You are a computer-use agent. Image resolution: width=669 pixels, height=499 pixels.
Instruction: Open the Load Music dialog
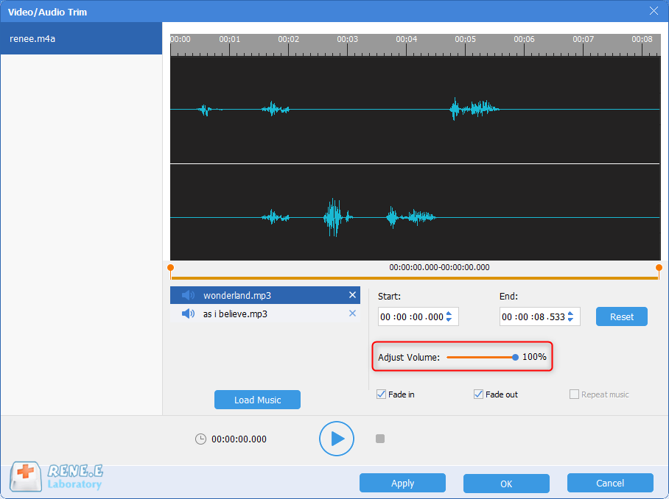[x=257, y=400]
